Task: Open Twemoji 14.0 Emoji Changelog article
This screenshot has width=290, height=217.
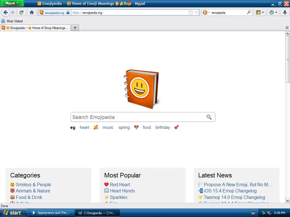Action: (234, 197)
